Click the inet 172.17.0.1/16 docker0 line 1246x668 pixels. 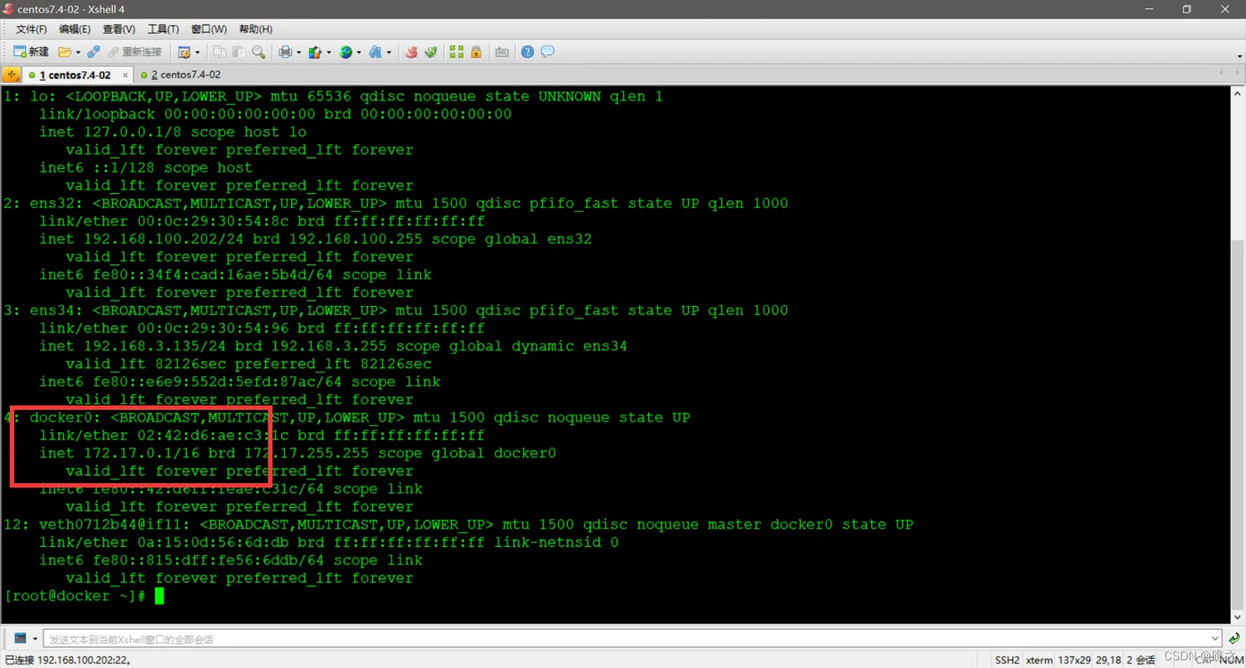[297, 453]
